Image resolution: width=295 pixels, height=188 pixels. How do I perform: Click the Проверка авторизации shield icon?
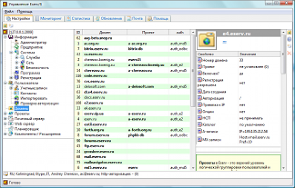point(17,103)
